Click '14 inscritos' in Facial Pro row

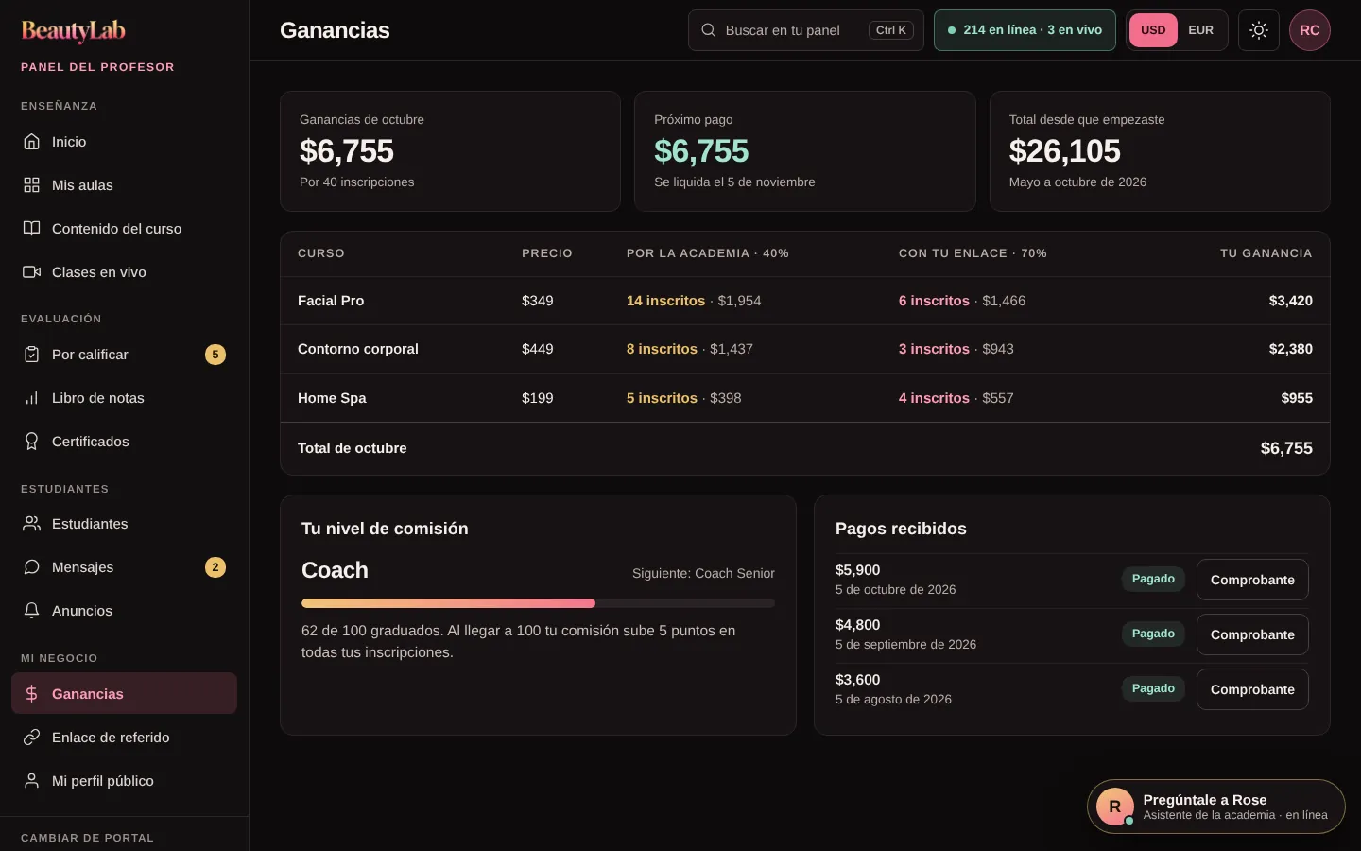pyautogui.click(x=665, y=301)
